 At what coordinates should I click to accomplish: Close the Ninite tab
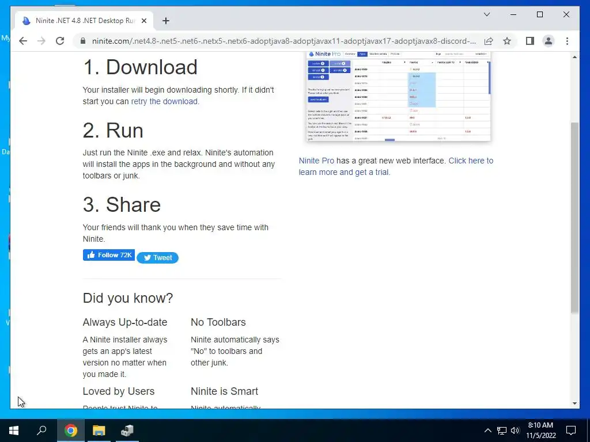pos(143,21)
